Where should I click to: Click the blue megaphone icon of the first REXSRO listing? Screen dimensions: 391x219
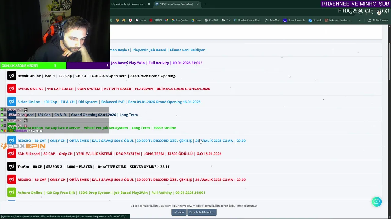coord(11,141)
